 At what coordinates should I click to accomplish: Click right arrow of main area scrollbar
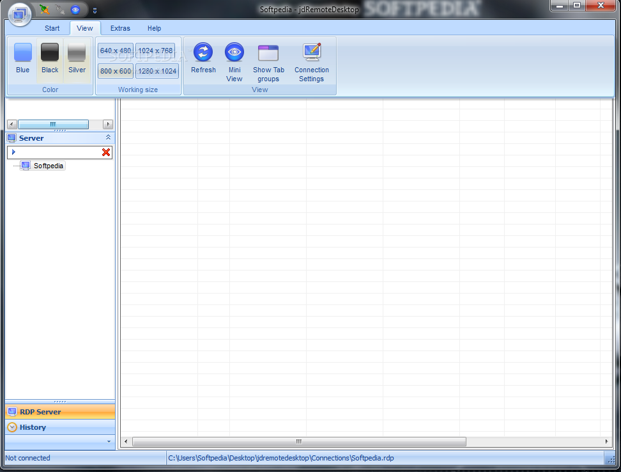pyautogui.click(x=606, y=441)
